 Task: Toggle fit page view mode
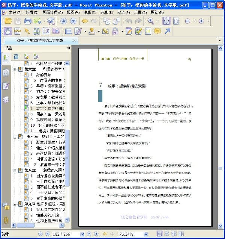tap(166, 21)
